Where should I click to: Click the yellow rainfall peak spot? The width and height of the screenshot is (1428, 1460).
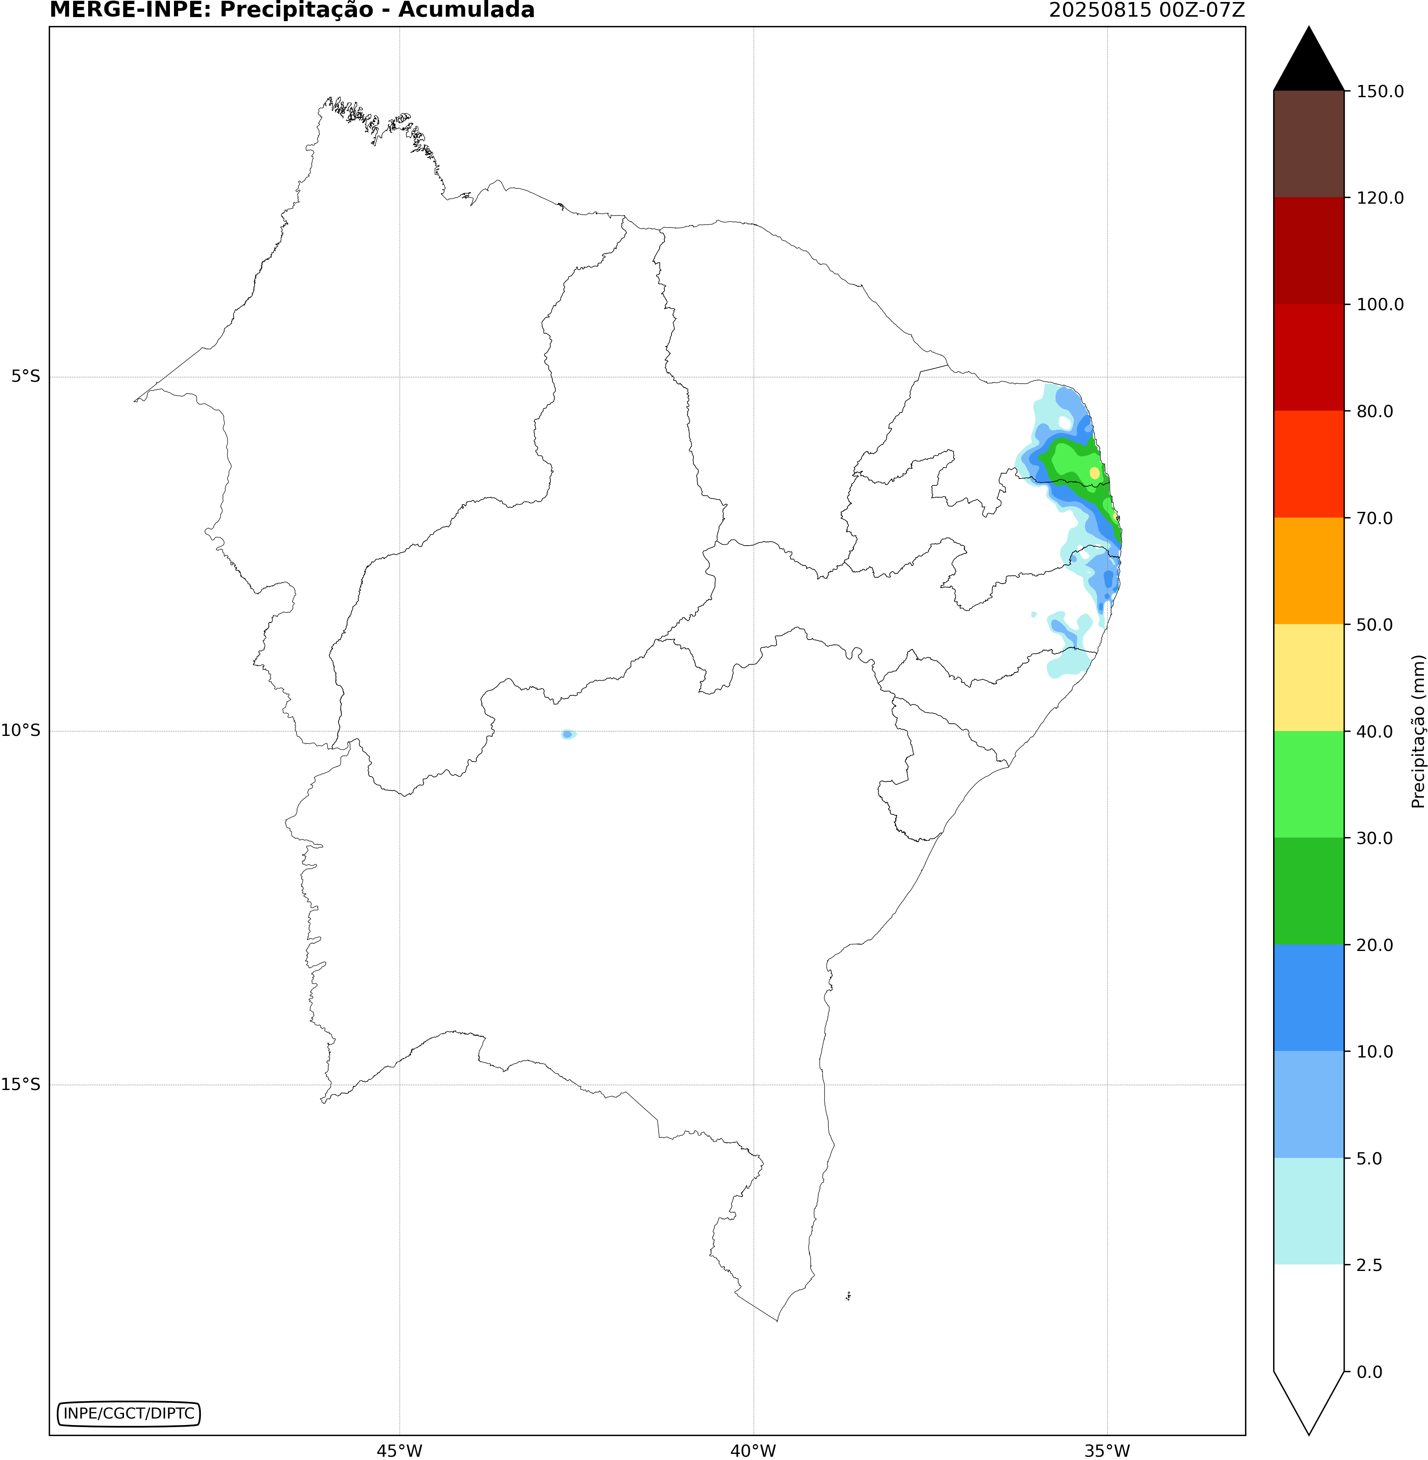point(1094,473)
